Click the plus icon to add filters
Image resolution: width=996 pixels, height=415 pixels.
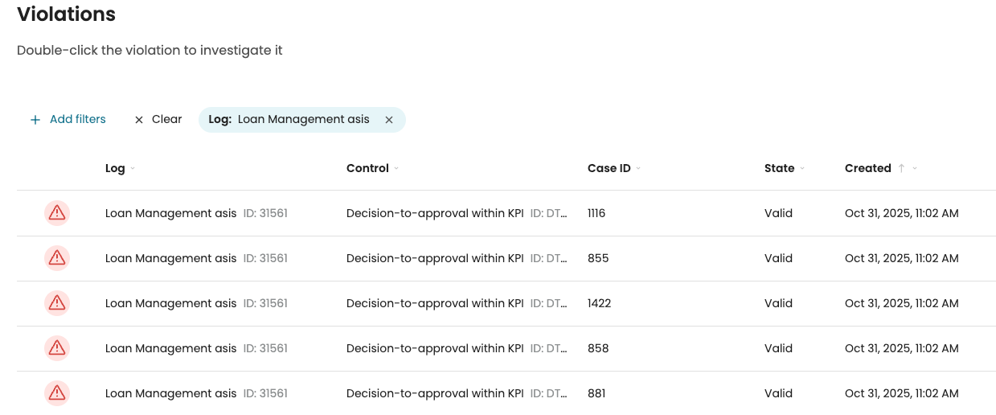35,120
